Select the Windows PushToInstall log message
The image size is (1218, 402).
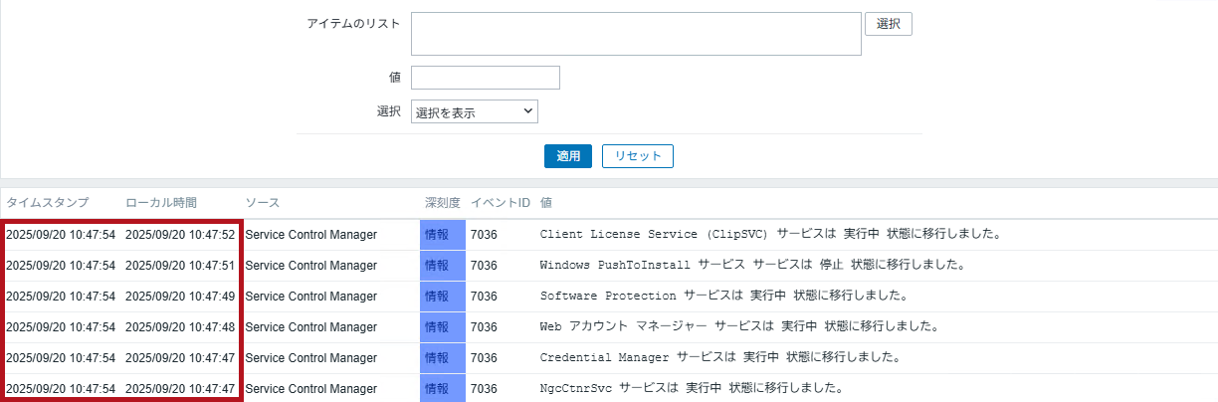coord(751,266)
